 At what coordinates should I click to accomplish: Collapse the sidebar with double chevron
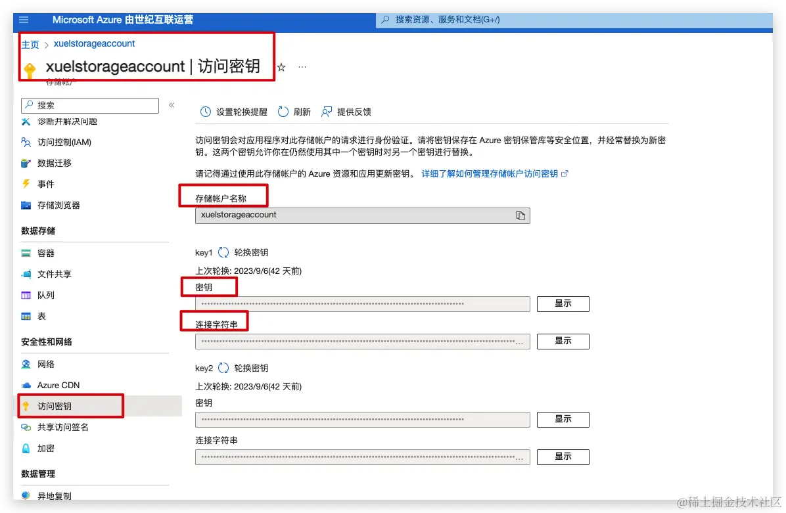172,104
